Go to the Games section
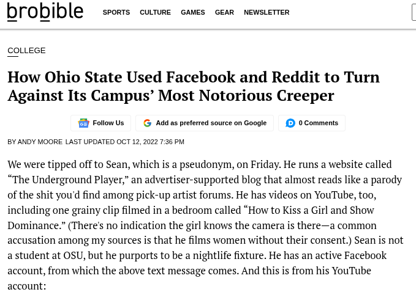The height and width of the screenshot is (303, 416). 193,12
